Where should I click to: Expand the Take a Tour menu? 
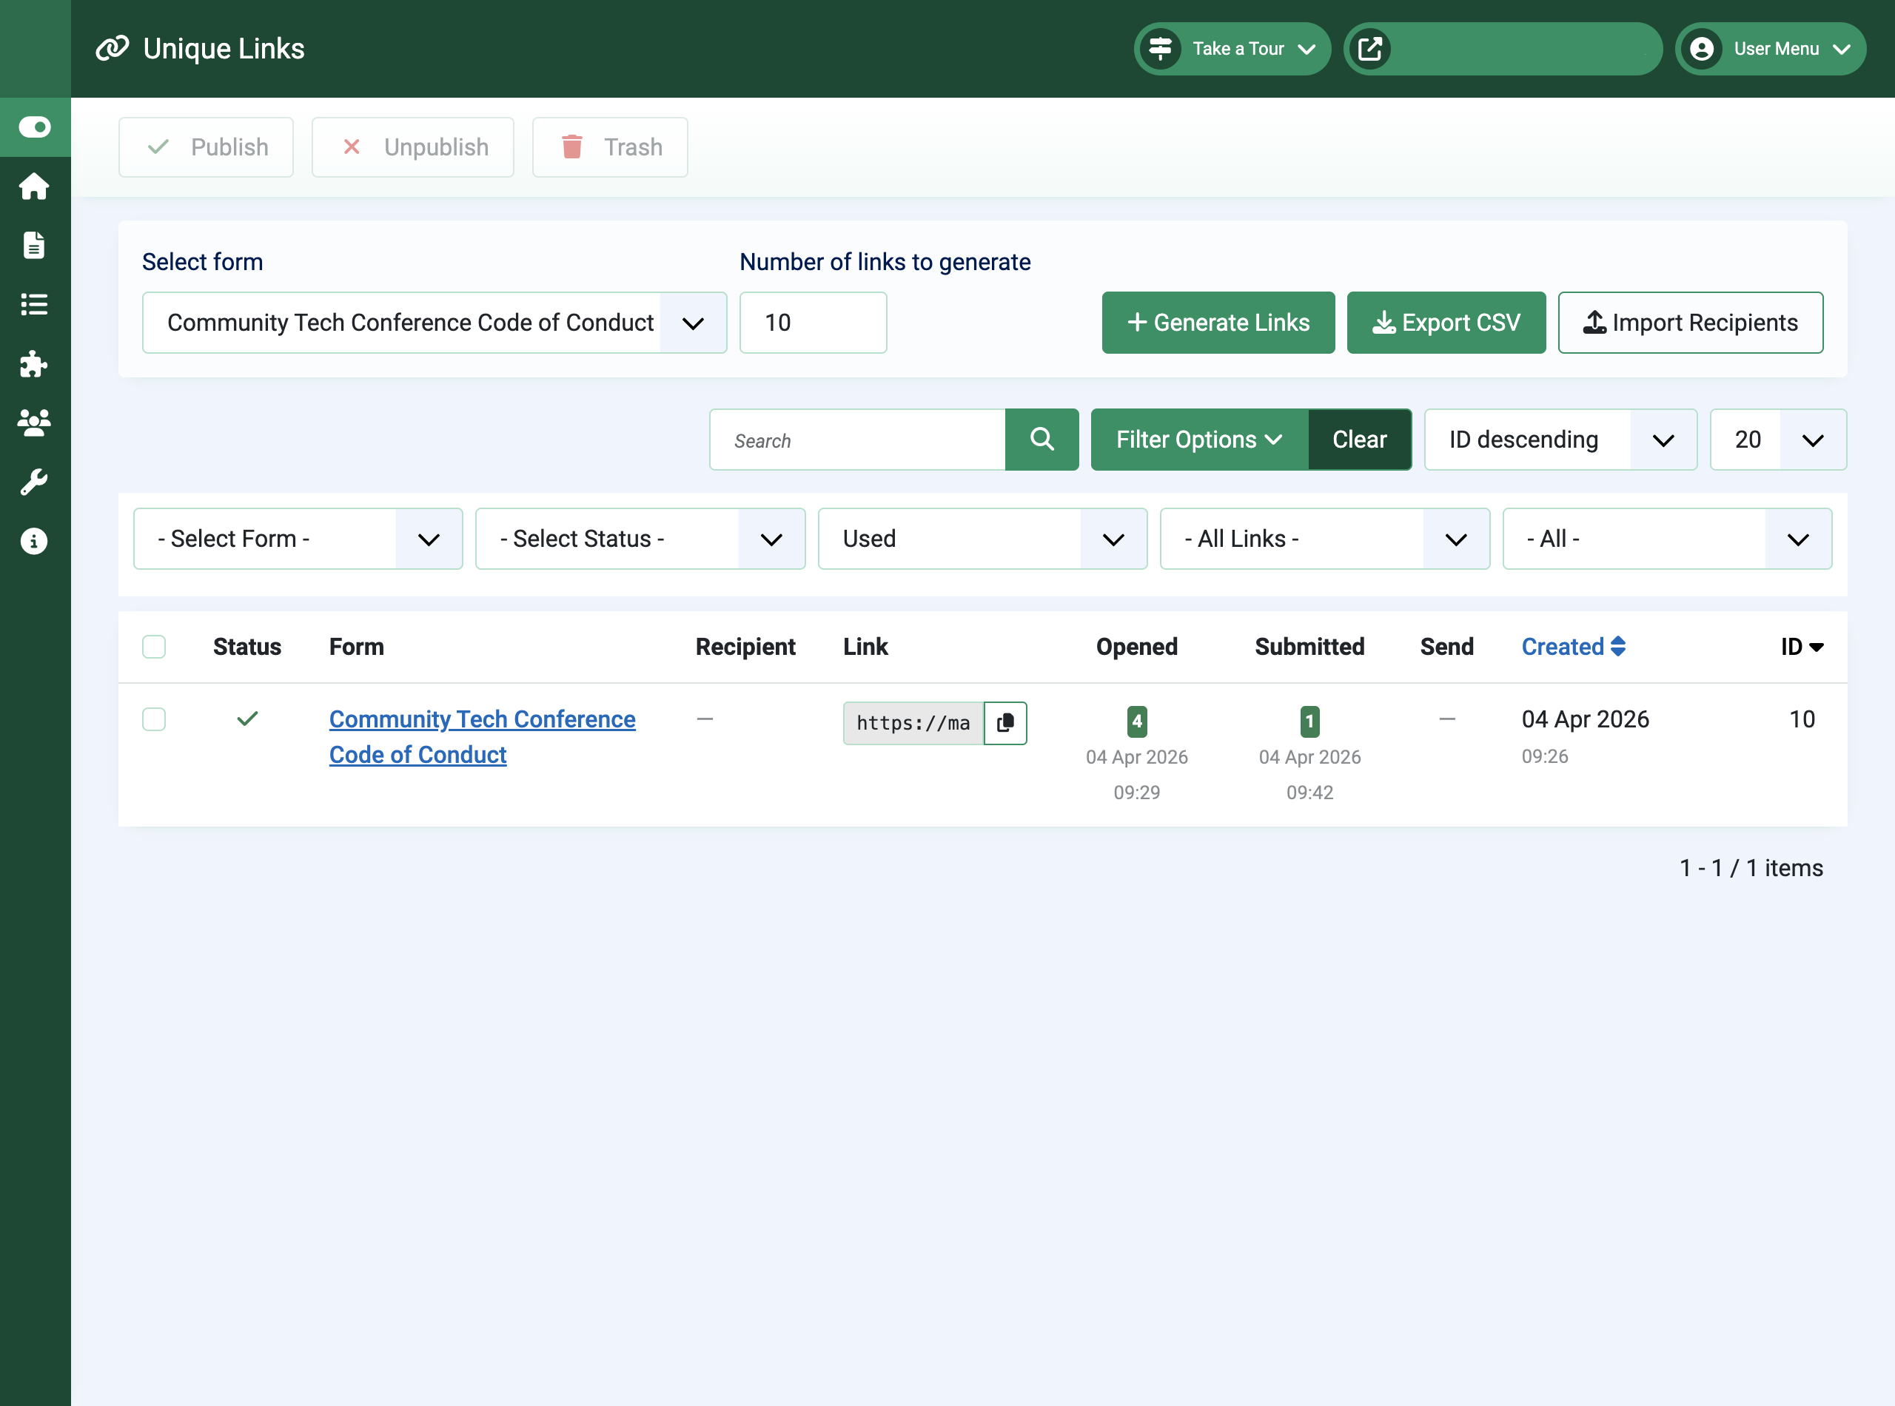1232,49
